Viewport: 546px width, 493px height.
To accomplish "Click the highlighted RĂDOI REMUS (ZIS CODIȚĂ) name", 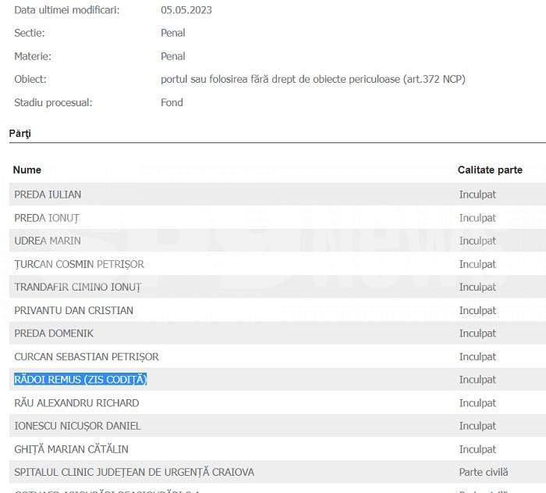I will point(80,379).
